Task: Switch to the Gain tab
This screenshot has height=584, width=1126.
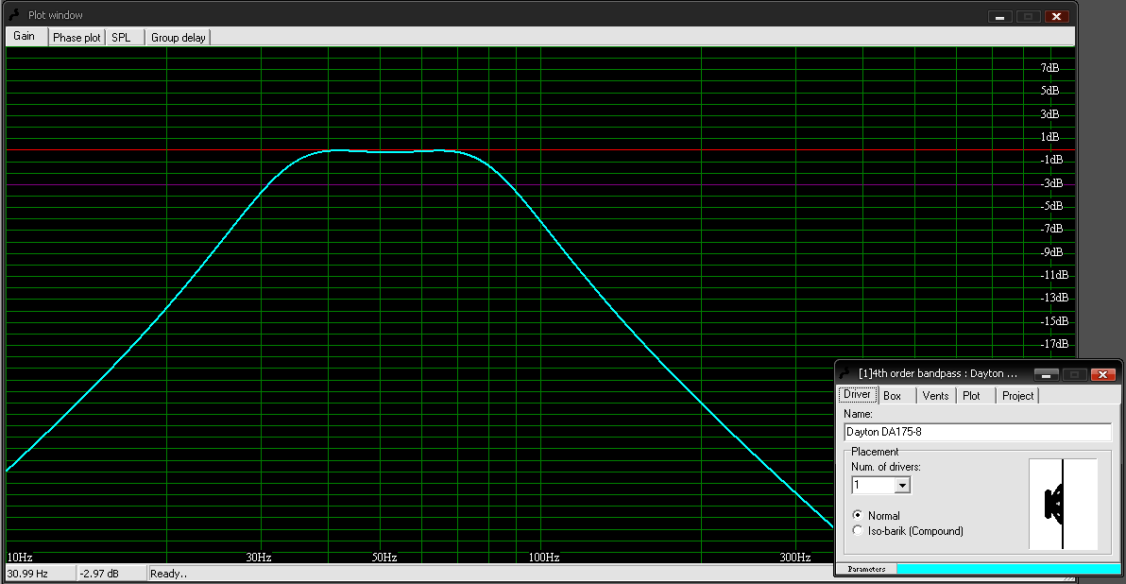Action: (26, 37)
